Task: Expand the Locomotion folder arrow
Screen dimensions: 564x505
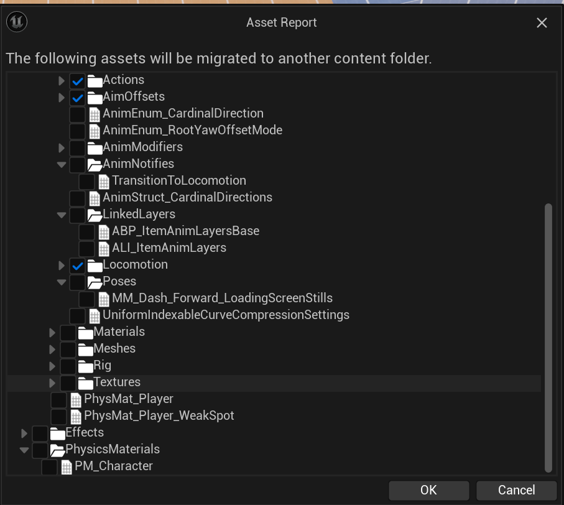Action: [62, 266]
